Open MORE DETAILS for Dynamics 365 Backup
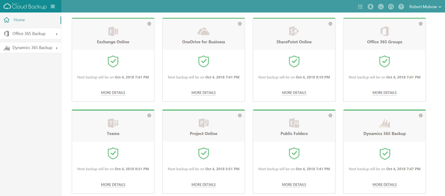The height and width of the screenshot is (196, 445). (x=384, y=184)
